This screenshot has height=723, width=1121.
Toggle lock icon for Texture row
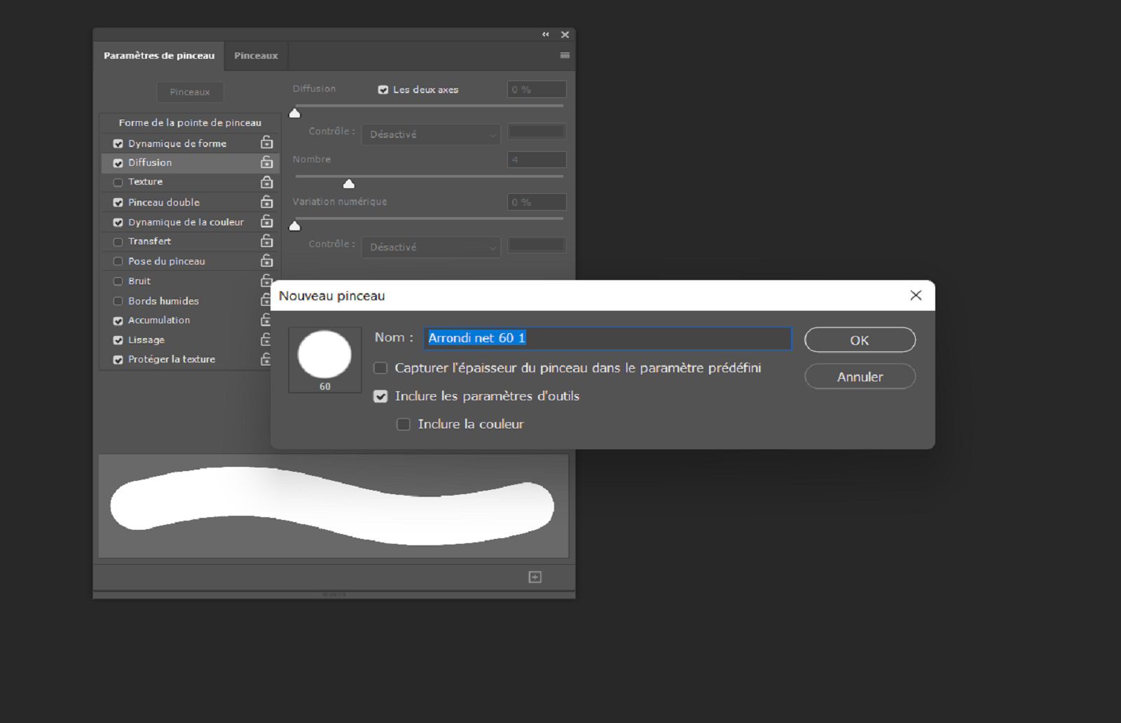[x=266, y=182]
